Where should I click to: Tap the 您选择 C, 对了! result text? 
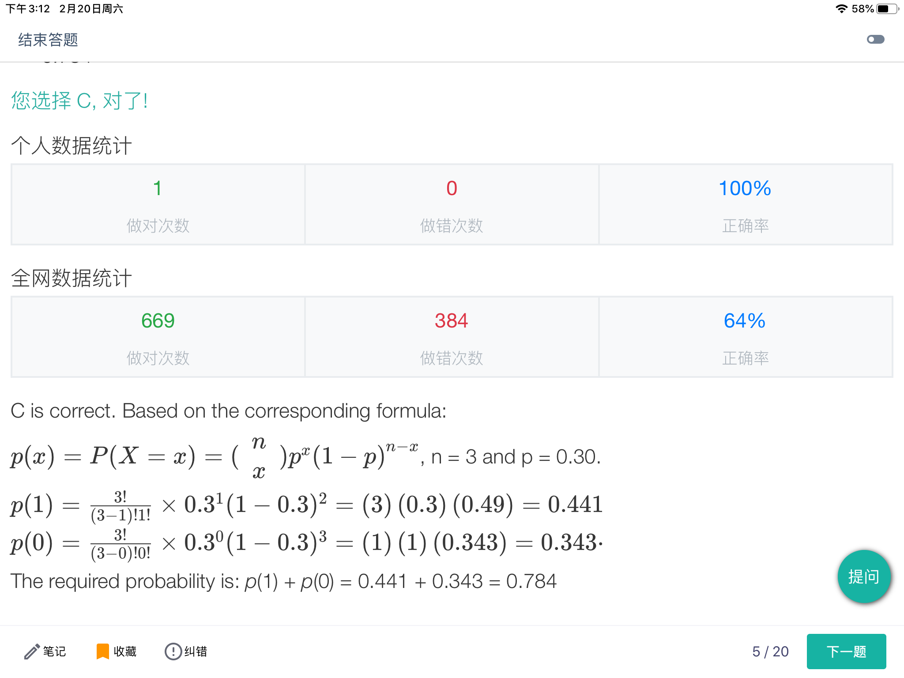[x=79, y=101]
